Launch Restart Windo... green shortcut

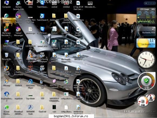click(6, 110)
